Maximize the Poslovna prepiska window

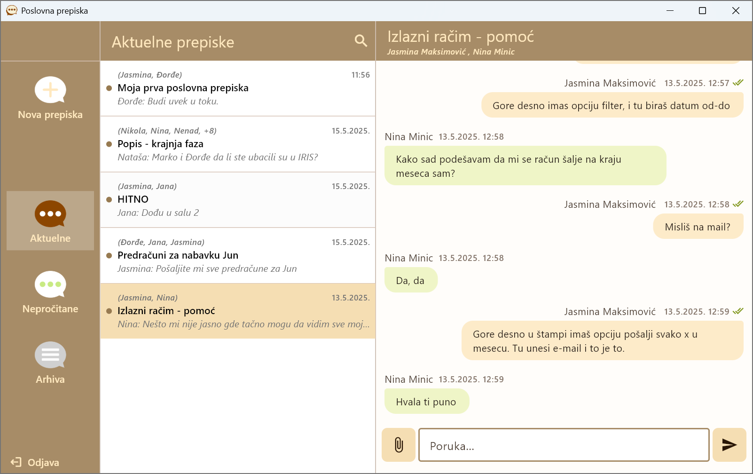click(x=702, y=10)
